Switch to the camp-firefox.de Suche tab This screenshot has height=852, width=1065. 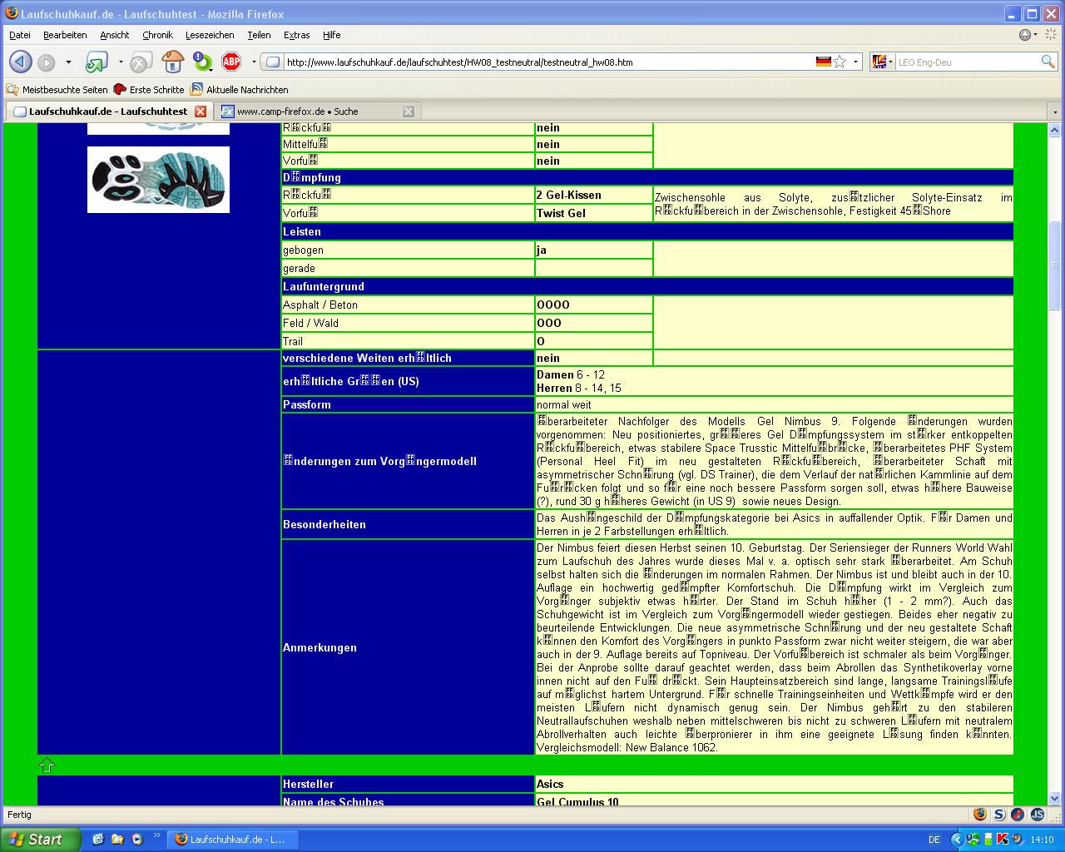(308, 111)
